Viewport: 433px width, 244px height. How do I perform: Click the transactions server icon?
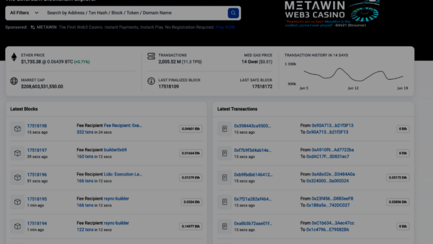pos(151,56)
